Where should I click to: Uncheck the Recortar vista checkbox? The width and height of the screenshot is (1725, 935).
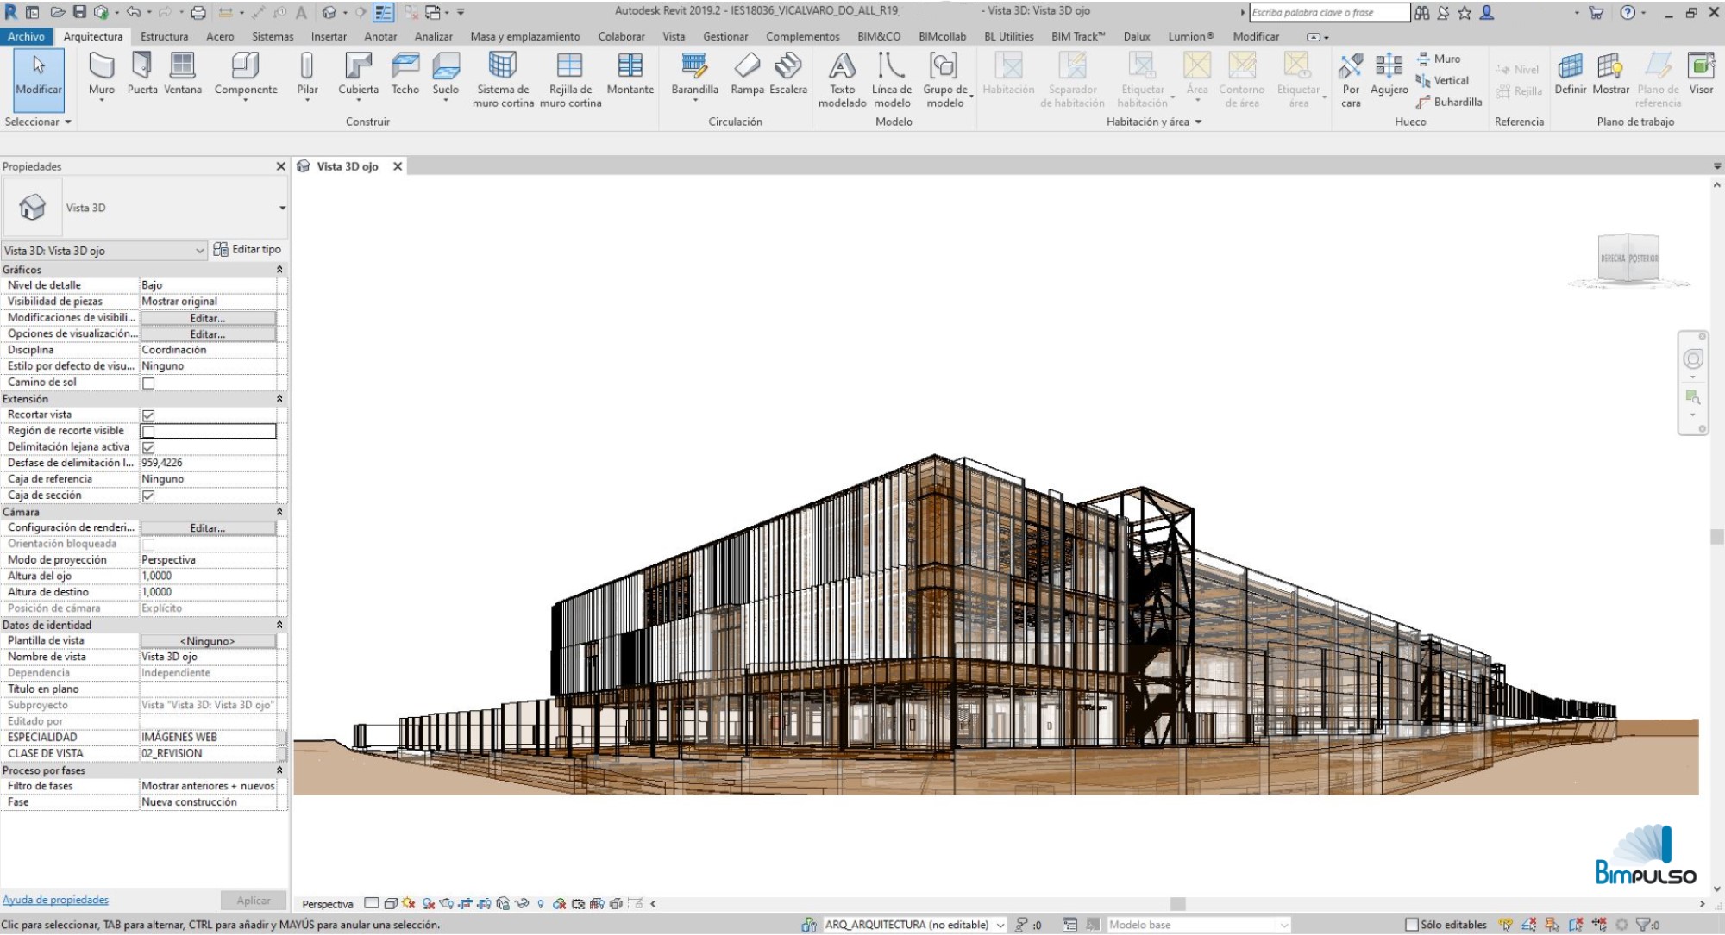coord(148,415)
